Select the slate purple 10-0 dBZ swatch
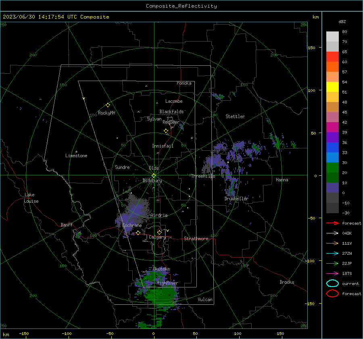The image size is (363, 339). point(332,188)
